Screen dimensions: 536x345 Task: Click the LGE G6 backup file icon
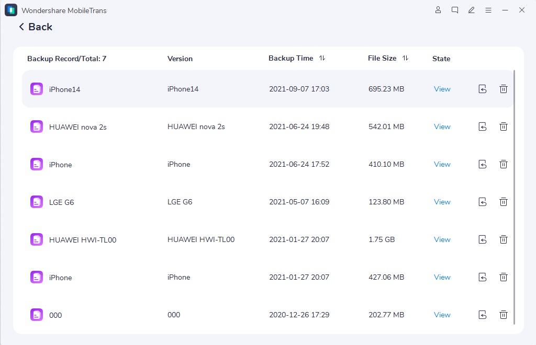point(37,202)
